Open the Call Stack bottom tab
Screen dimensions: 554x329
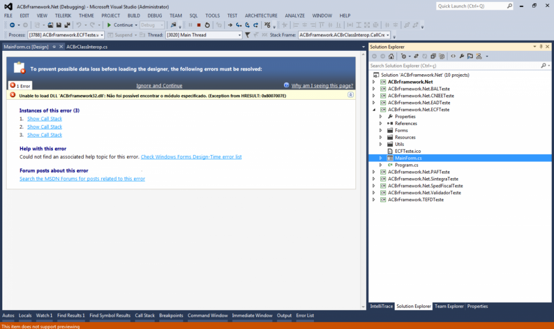point(145,315)
